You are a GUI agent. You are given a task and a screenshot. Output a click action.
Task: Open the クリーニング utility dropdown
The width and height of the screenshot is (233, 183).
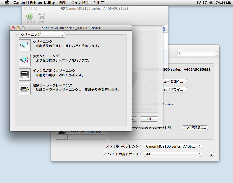(42, 35)
